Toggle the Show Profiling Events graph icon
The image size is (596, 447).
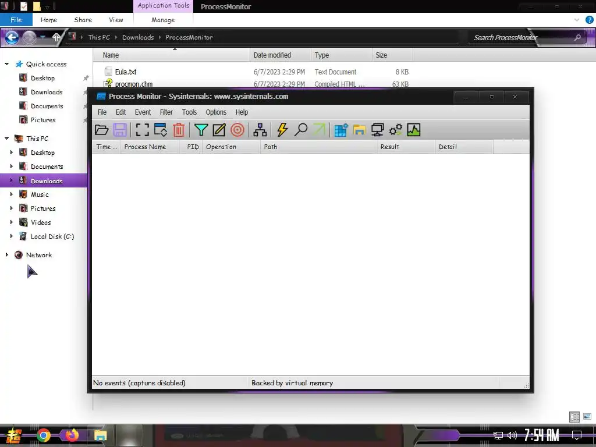pos(414,130)
